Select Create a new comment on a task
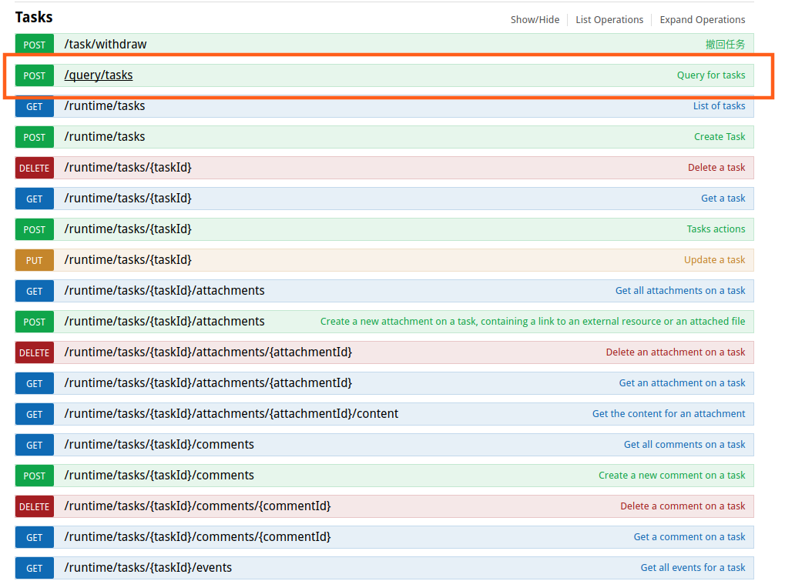Image resolution: width=785 pixels, height=581 pixels. pos(672,476)
